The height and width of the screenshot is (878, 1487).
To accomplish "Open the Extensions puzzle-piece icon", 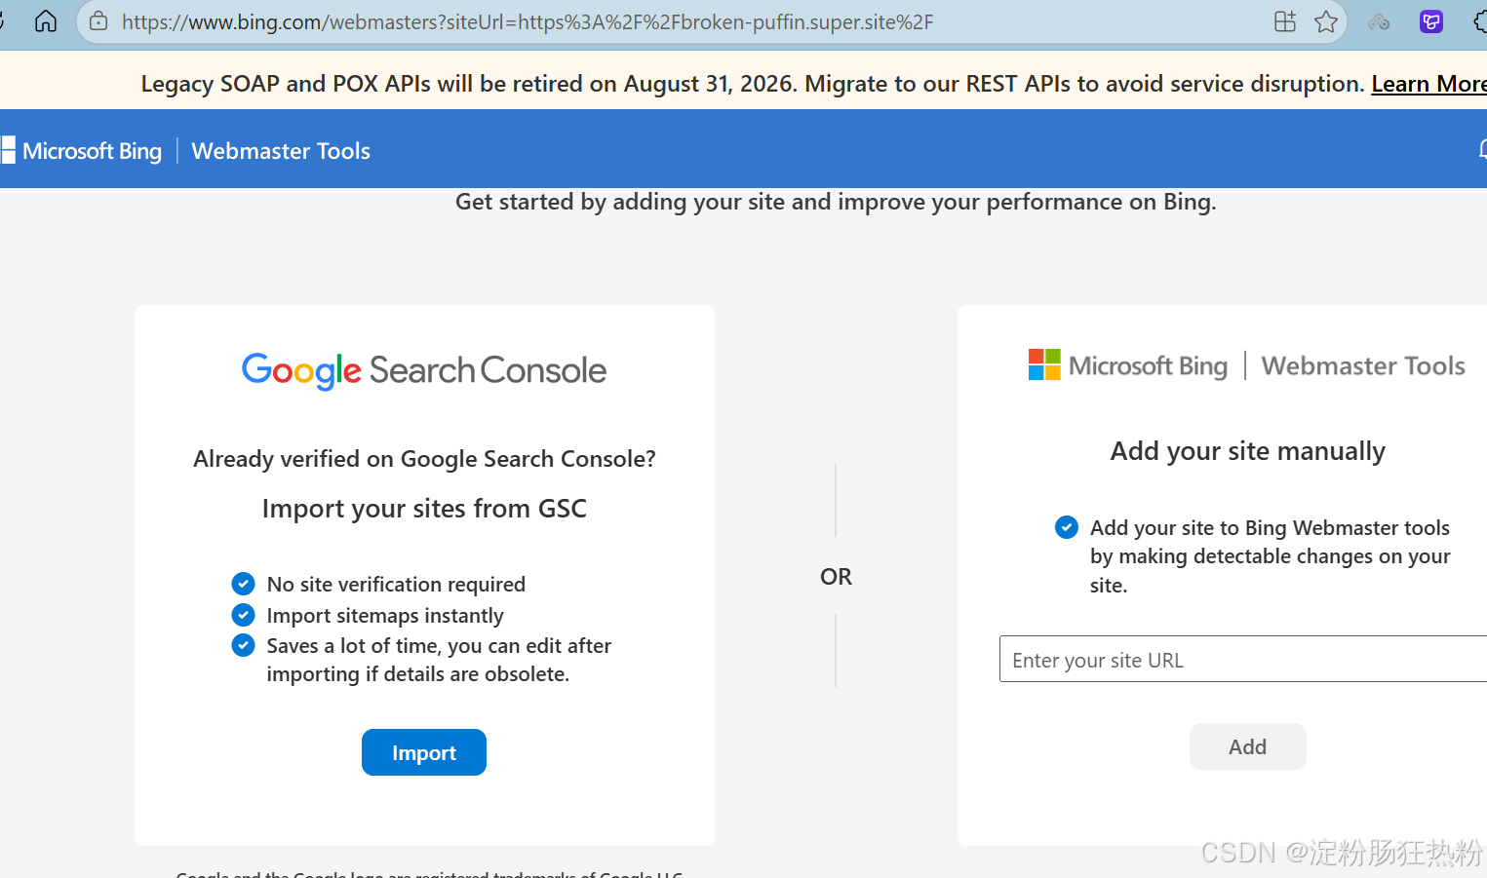I will (x=1480, y=21).
